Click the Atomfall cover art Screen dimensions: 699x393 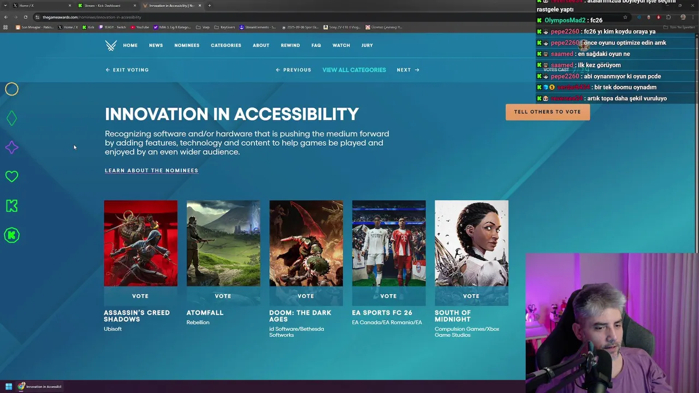tap(223, 243)
